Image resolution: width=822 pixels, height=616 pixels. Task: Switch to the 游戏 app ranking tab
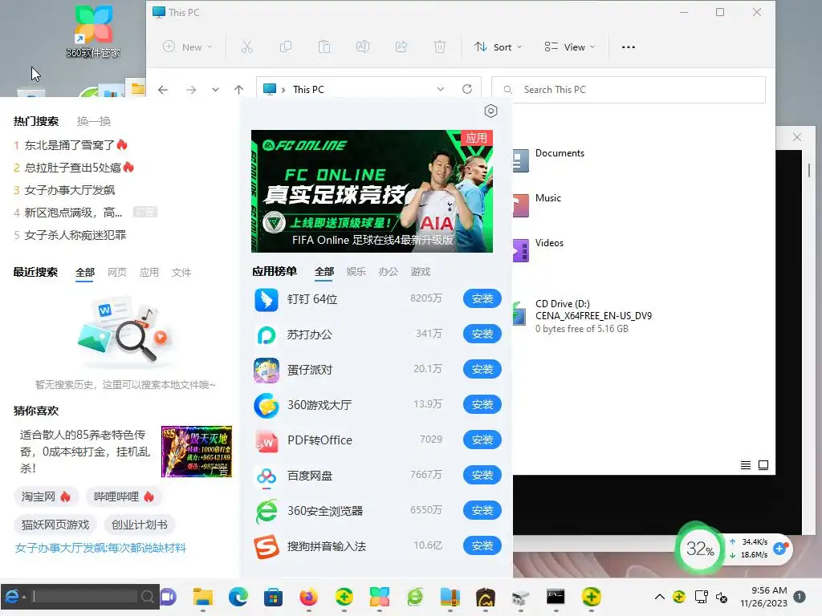pos(421,272)
